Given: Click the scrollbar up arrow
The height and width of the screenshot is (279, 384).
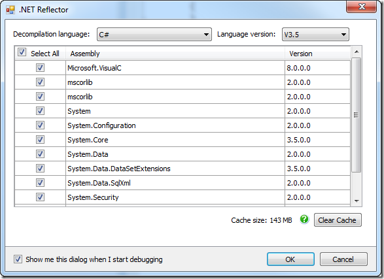Looking at the screenshot, I should point(357,52).
